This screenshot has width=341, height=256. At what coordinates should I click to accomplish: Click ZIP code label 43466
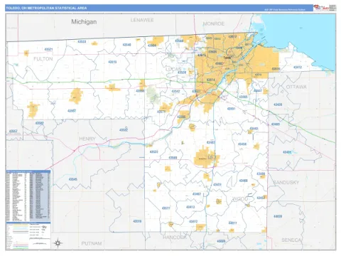[243, 181]
